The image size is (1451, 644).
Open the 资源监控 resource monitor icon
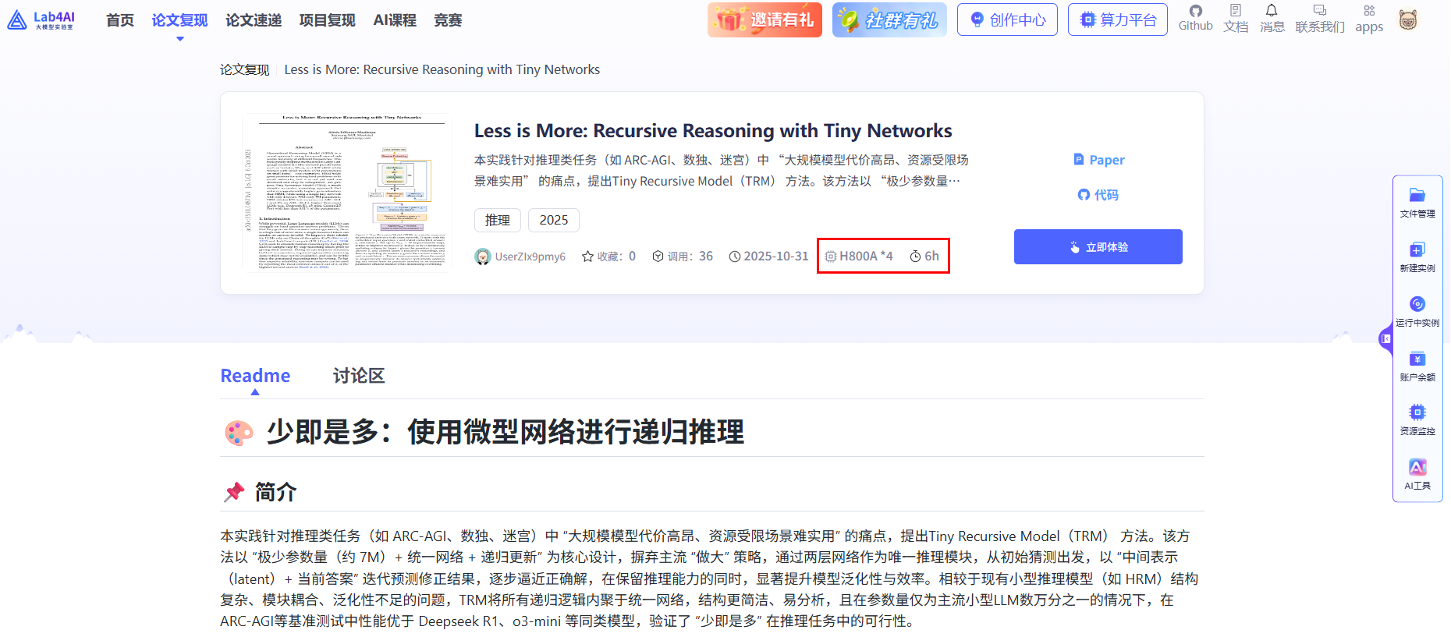point(1417,412)
